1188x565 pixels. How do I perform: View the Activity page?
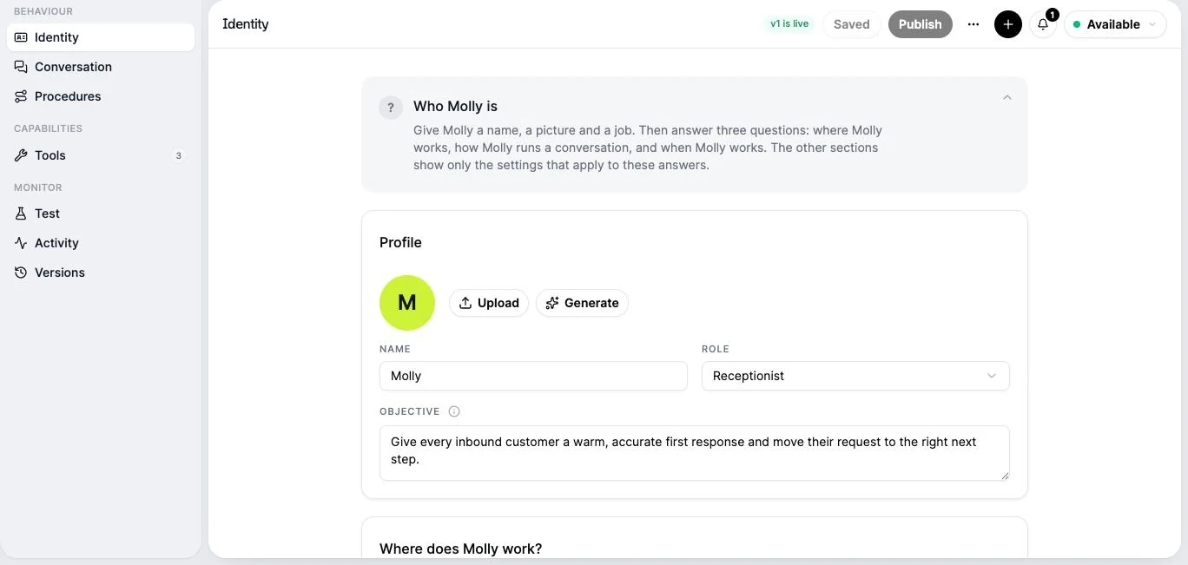click(x=101, y=243)
